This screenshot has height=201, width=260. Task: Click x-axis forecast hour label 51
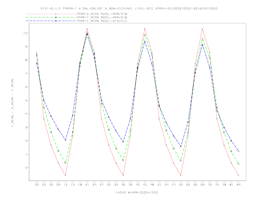click(159, 185)
